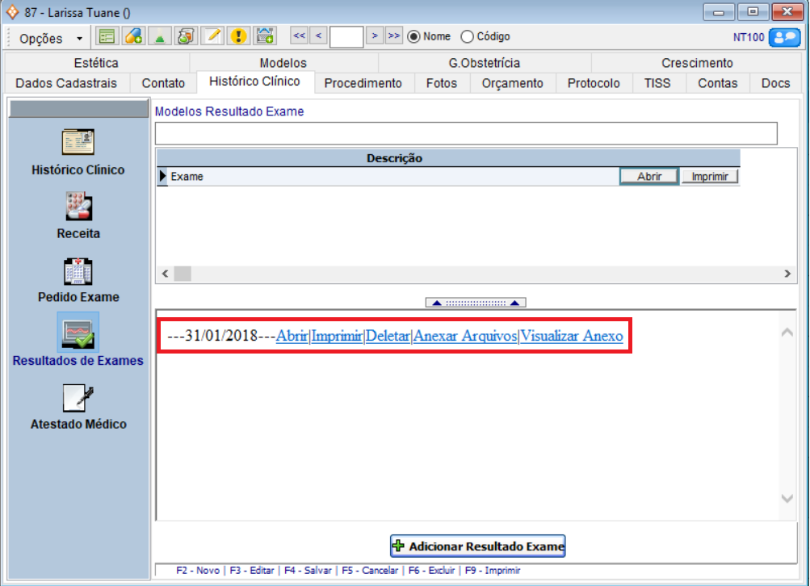Click the Modelos Resultado Exame text field
This screenshot has height=586, width=810.
coord(465,133)
